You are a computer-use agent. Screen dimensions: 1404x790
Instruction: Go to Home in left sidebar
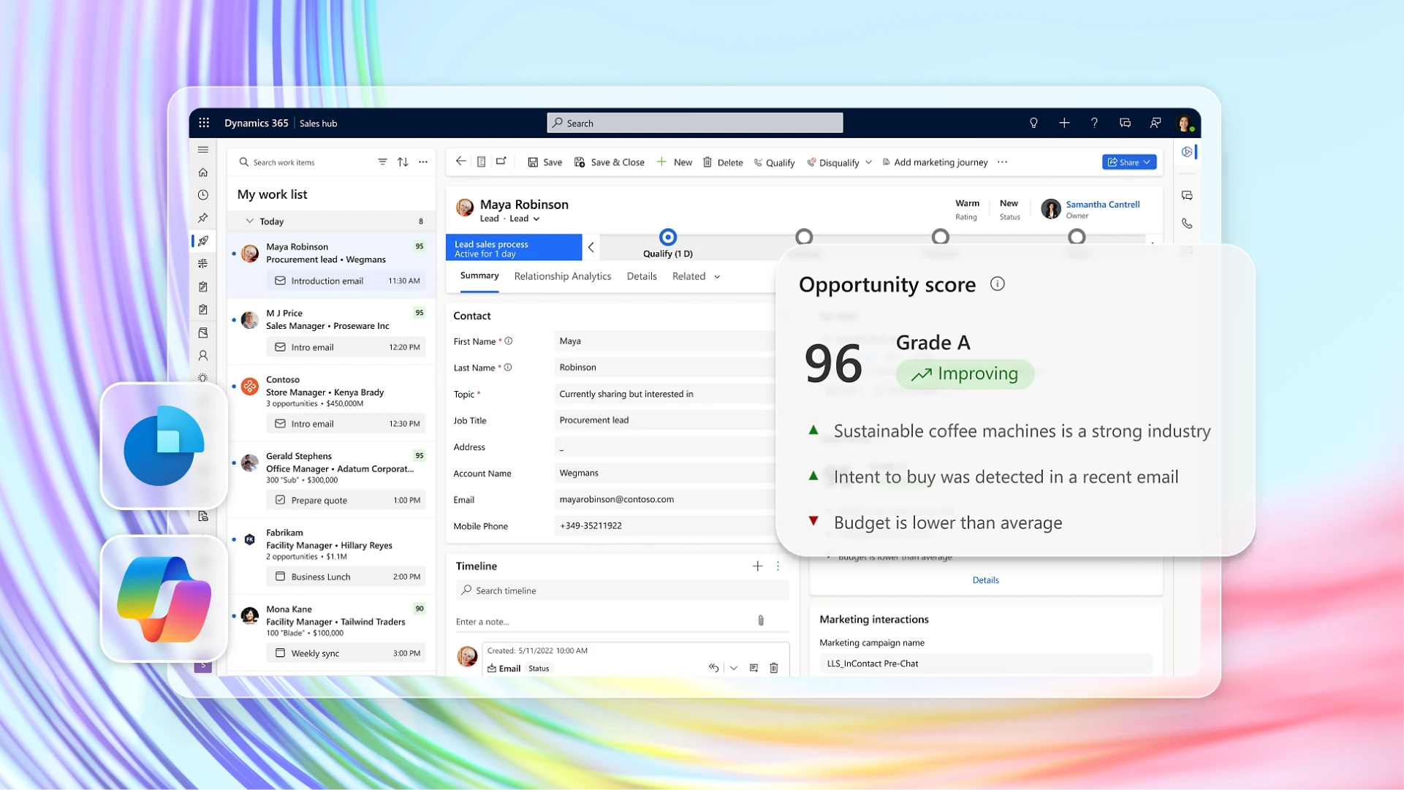click(x=203, y=172)
